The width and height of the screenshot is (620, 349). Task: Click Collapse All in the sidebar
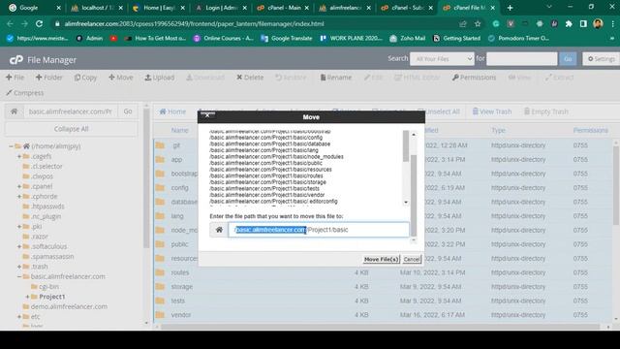tap(71, 129)
